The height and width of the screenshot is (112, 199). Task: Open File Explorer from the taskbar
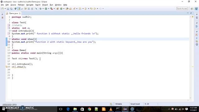(x=75, y=109)
